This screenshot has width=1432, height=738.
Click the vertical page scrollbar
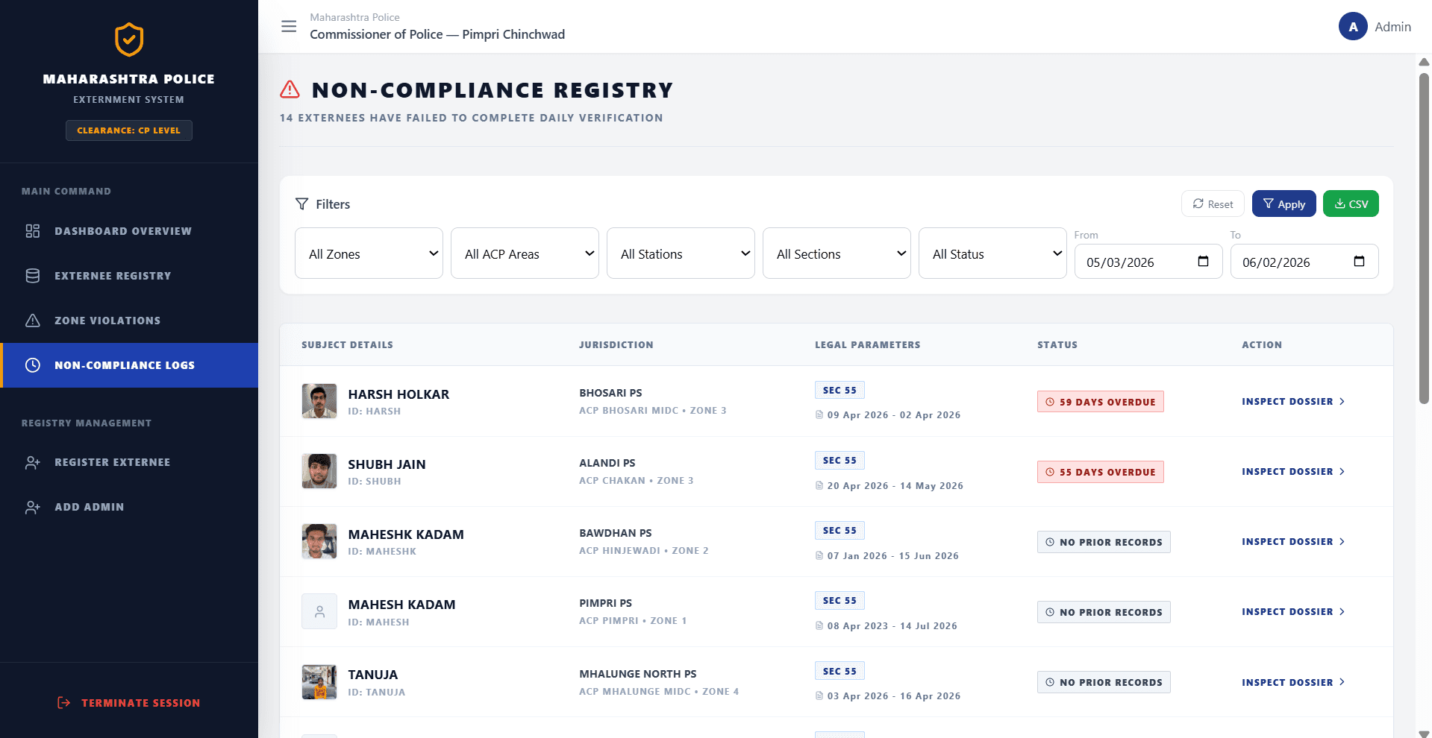[x=1424, y=239]
